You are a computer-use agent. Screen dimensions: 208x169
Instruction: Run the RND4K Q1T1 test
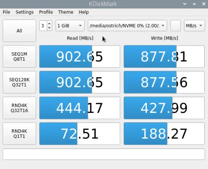[19, 134]
